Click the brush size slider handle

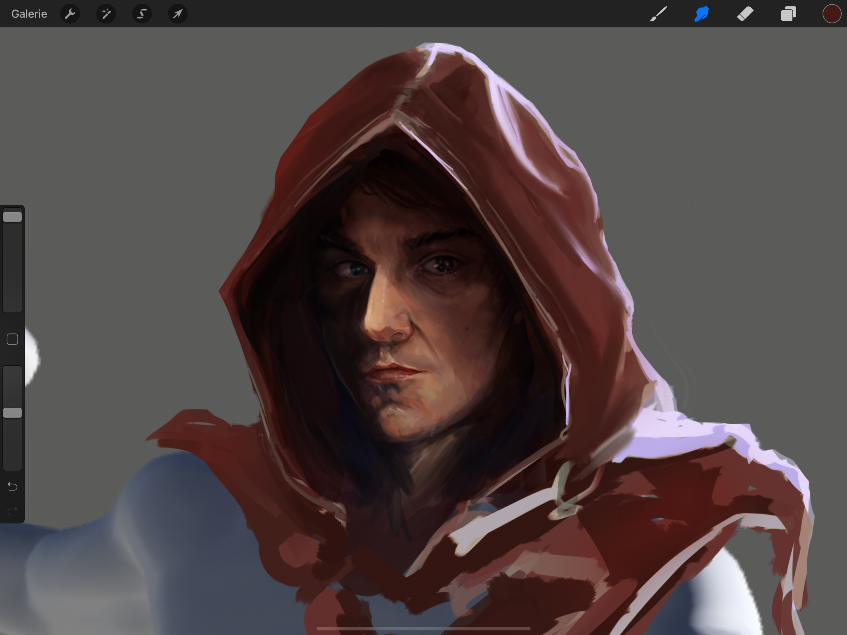(x=12, y=217)
